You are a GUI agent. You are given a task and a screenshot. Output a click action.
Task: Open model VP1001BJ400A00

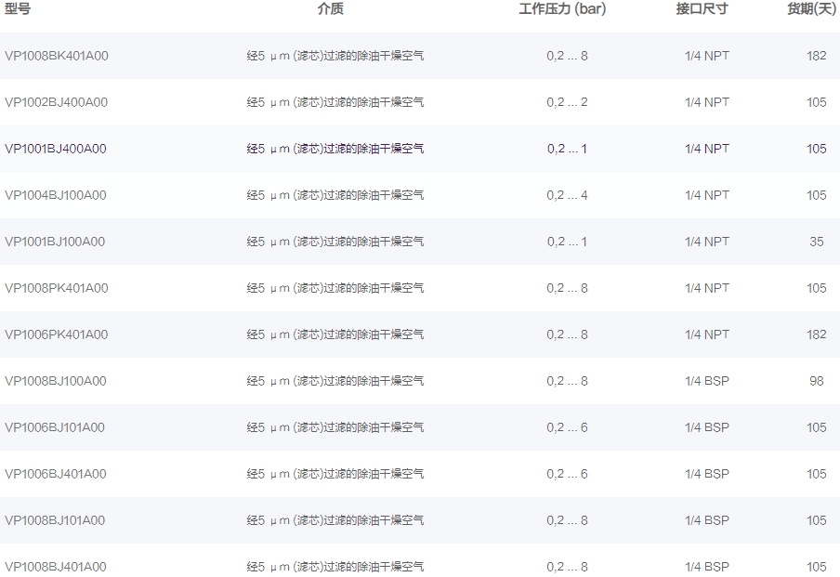pyautogui.click(x=56, y=149)
